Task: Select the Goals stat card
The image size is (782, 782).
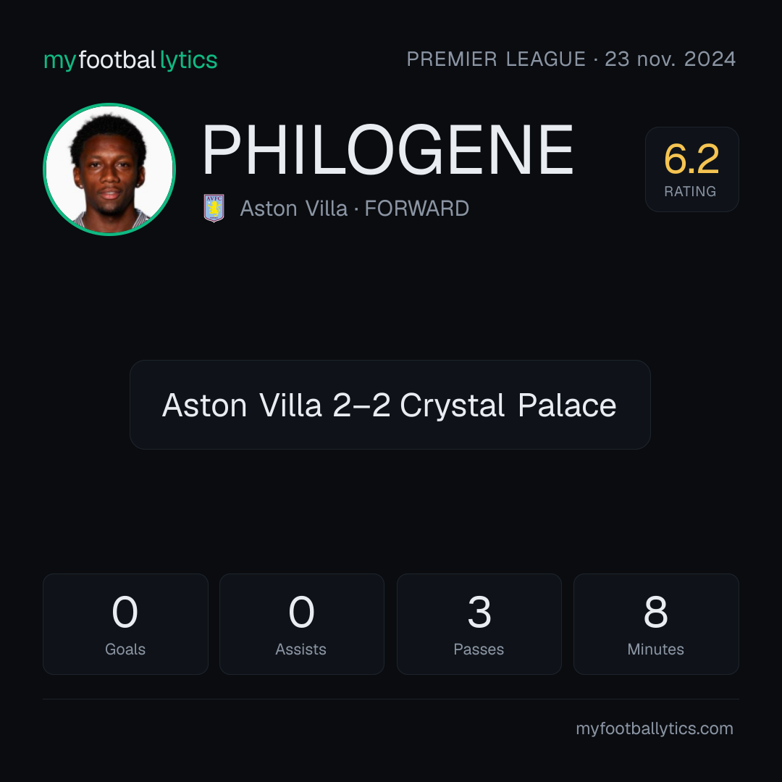Action: point(125,624)
